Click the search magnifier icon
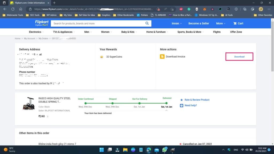274x154 pixels. [147, 24]
